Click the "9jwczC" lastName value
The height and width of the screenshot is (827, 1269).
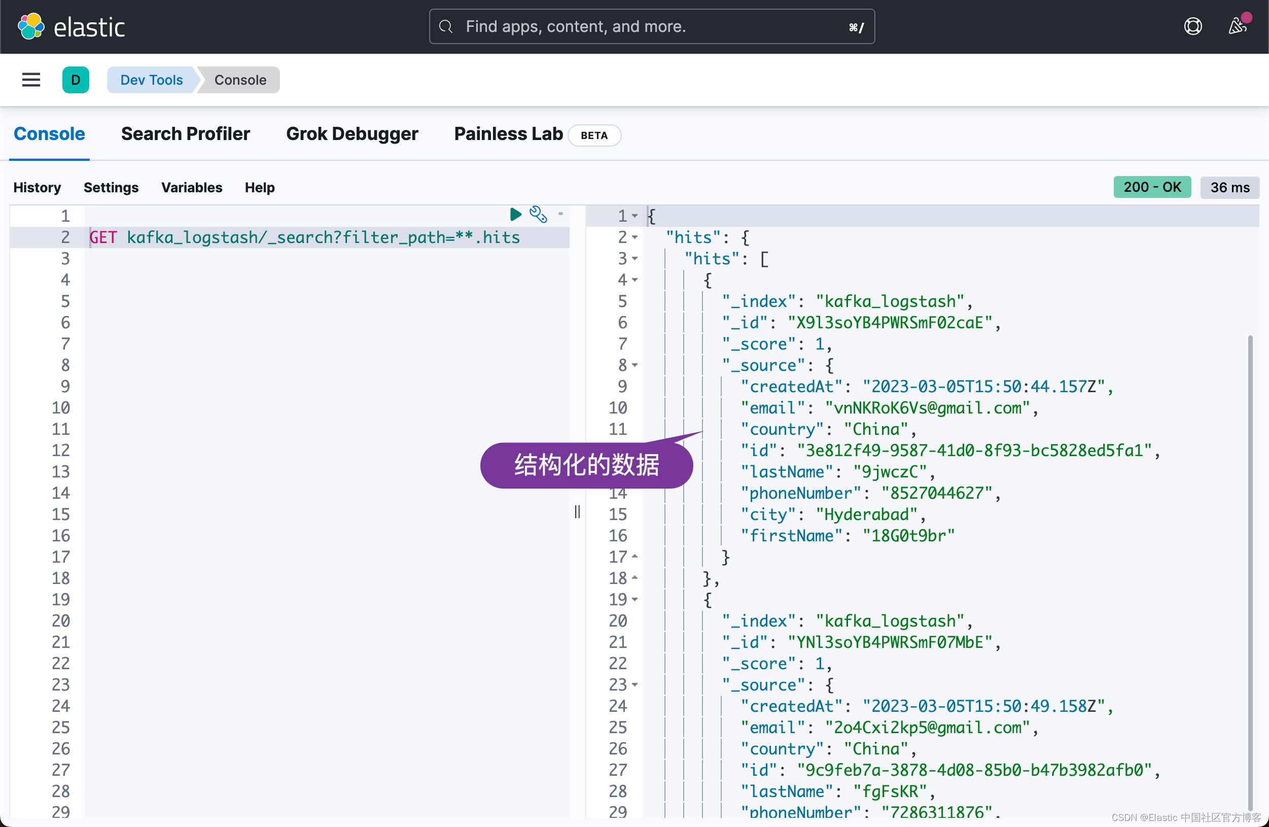(890, 472)
